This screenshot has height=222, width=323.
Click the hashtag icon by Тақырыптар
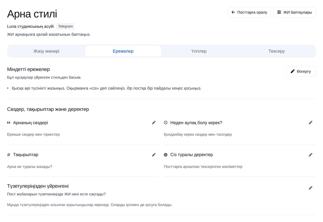click(x=9, y=155)
